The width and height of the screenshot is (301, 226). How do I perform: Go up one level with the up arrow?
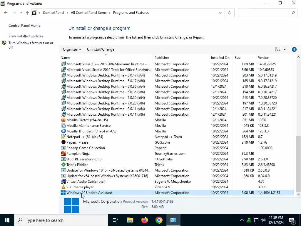[27, 13]
